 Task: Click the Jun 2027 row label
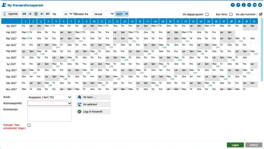(x=11, y=58)
